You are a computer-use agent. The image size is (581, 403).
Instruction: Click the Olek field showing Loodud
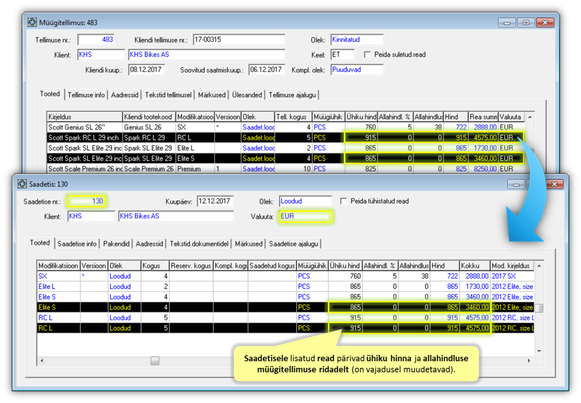[x=306, y=201]
